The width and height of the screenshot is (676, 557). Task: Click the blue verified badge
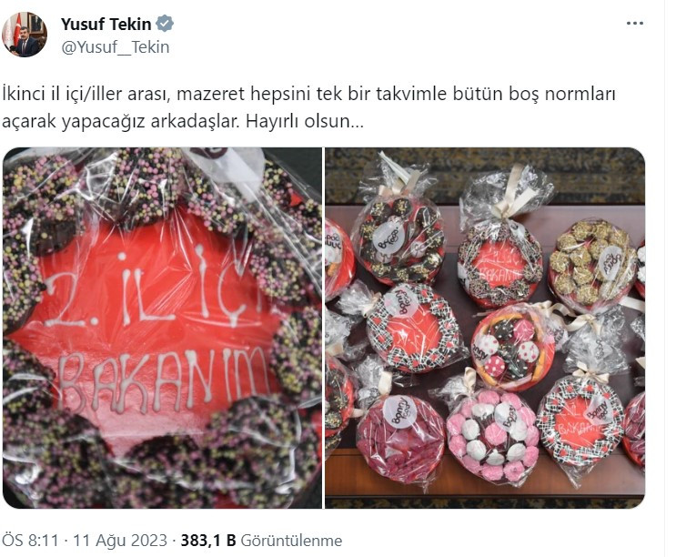(x=165, y=24)
